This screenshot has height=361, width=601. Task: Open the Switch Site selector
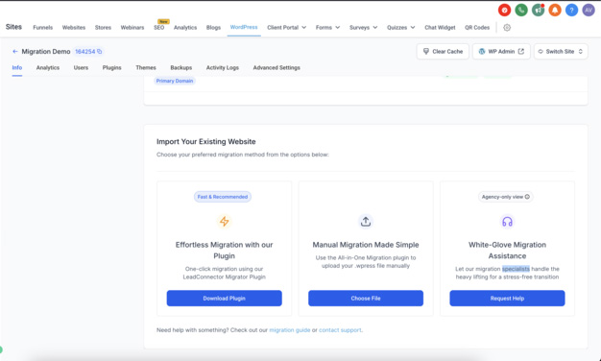[x=561, y=51]
